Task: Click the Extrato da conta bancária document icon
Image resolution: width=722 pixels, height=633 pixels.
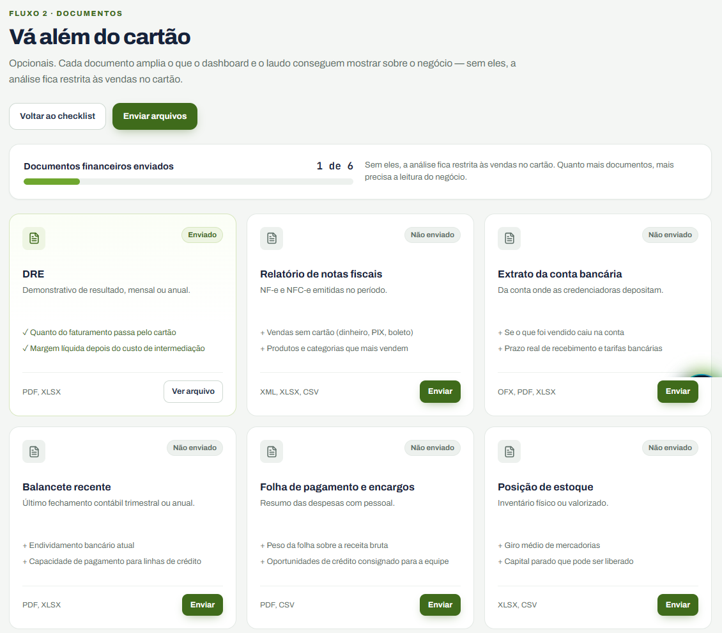Action: pos(509,238)
